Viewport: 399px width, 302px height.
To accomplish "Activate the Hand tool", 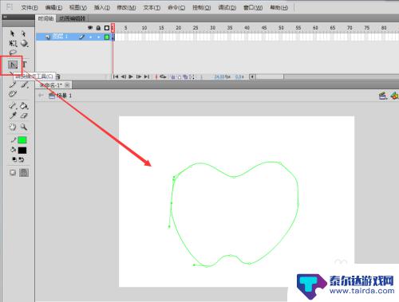I will click(x=12, y=127).
